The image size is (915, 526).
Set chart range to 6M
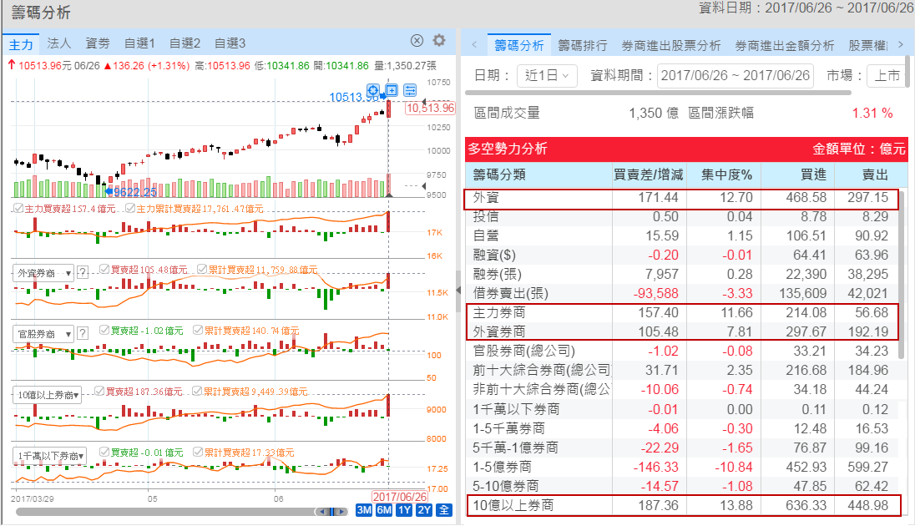click(384, 510)
